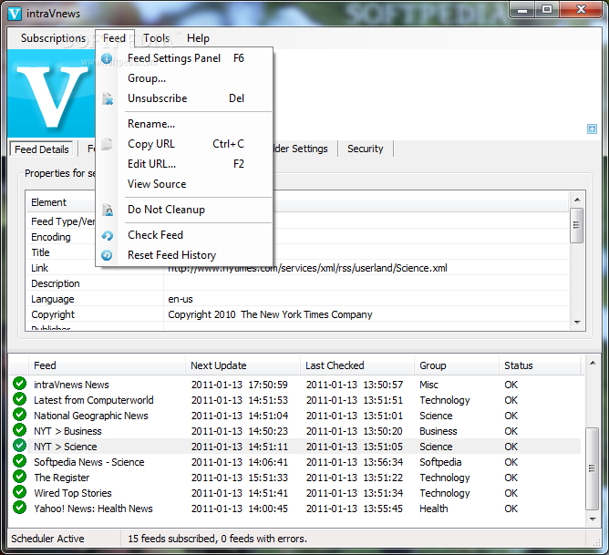Choose View Source from the menu
609x555 pixels.
(x=184, y=184)
